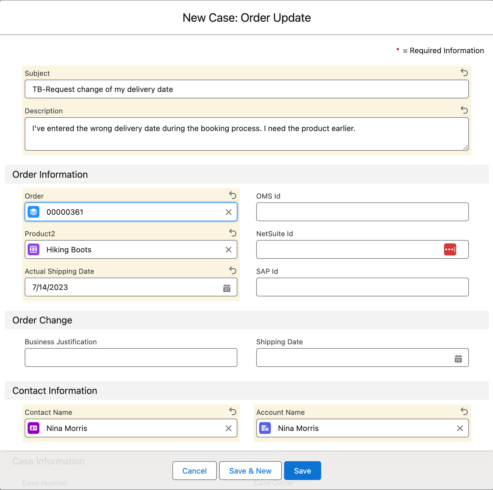The height and width of the screenshot is (490, 493).
Task: Revert the Product2 field value
Action: (233, 233)
